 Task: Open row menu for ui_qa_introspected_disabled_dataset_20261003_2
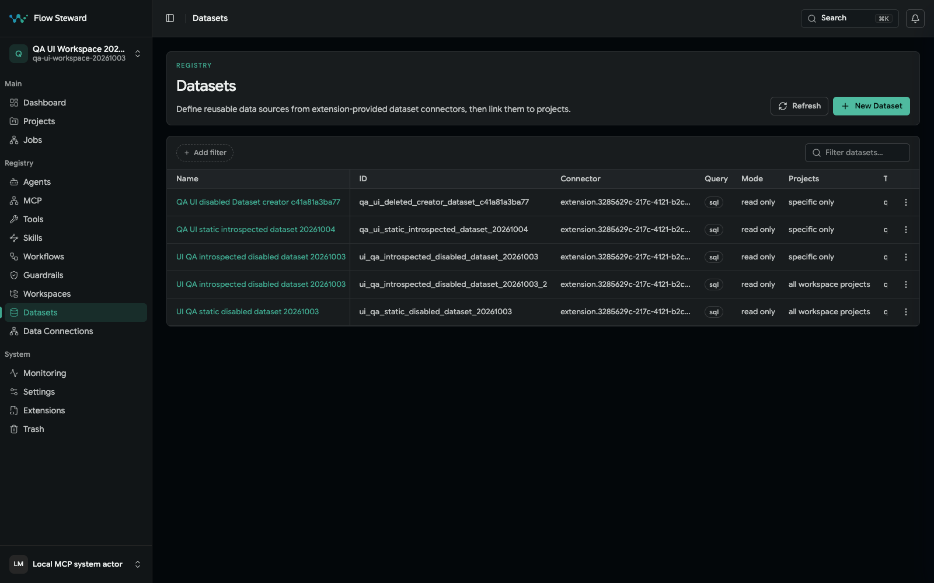coord(906,285)
